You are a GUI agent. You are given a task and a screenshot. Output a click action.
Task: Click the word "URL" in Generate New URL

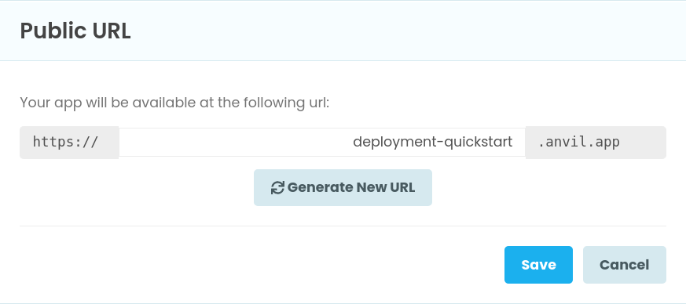pos(402,187)
